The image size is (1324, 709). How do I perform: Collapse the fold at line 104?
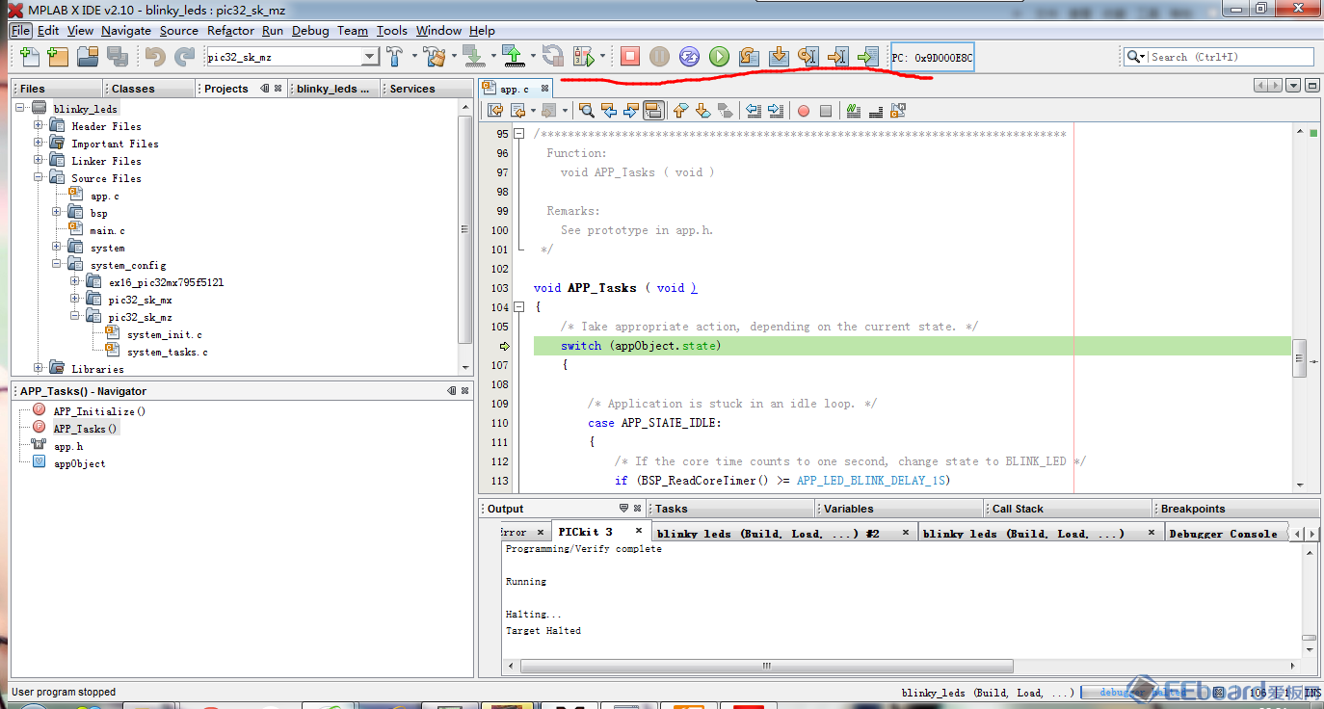pyautogui.click(x=519, y=307)
